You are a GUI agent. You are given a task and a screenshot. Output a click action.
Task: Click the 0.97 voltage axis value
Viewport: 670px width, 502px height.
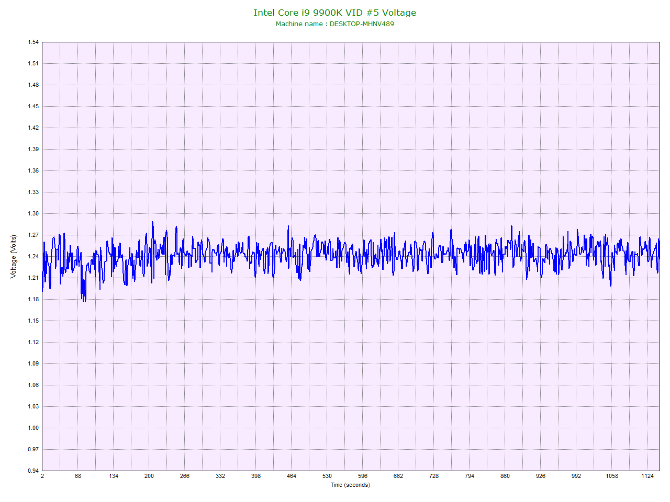click(33, 450)
